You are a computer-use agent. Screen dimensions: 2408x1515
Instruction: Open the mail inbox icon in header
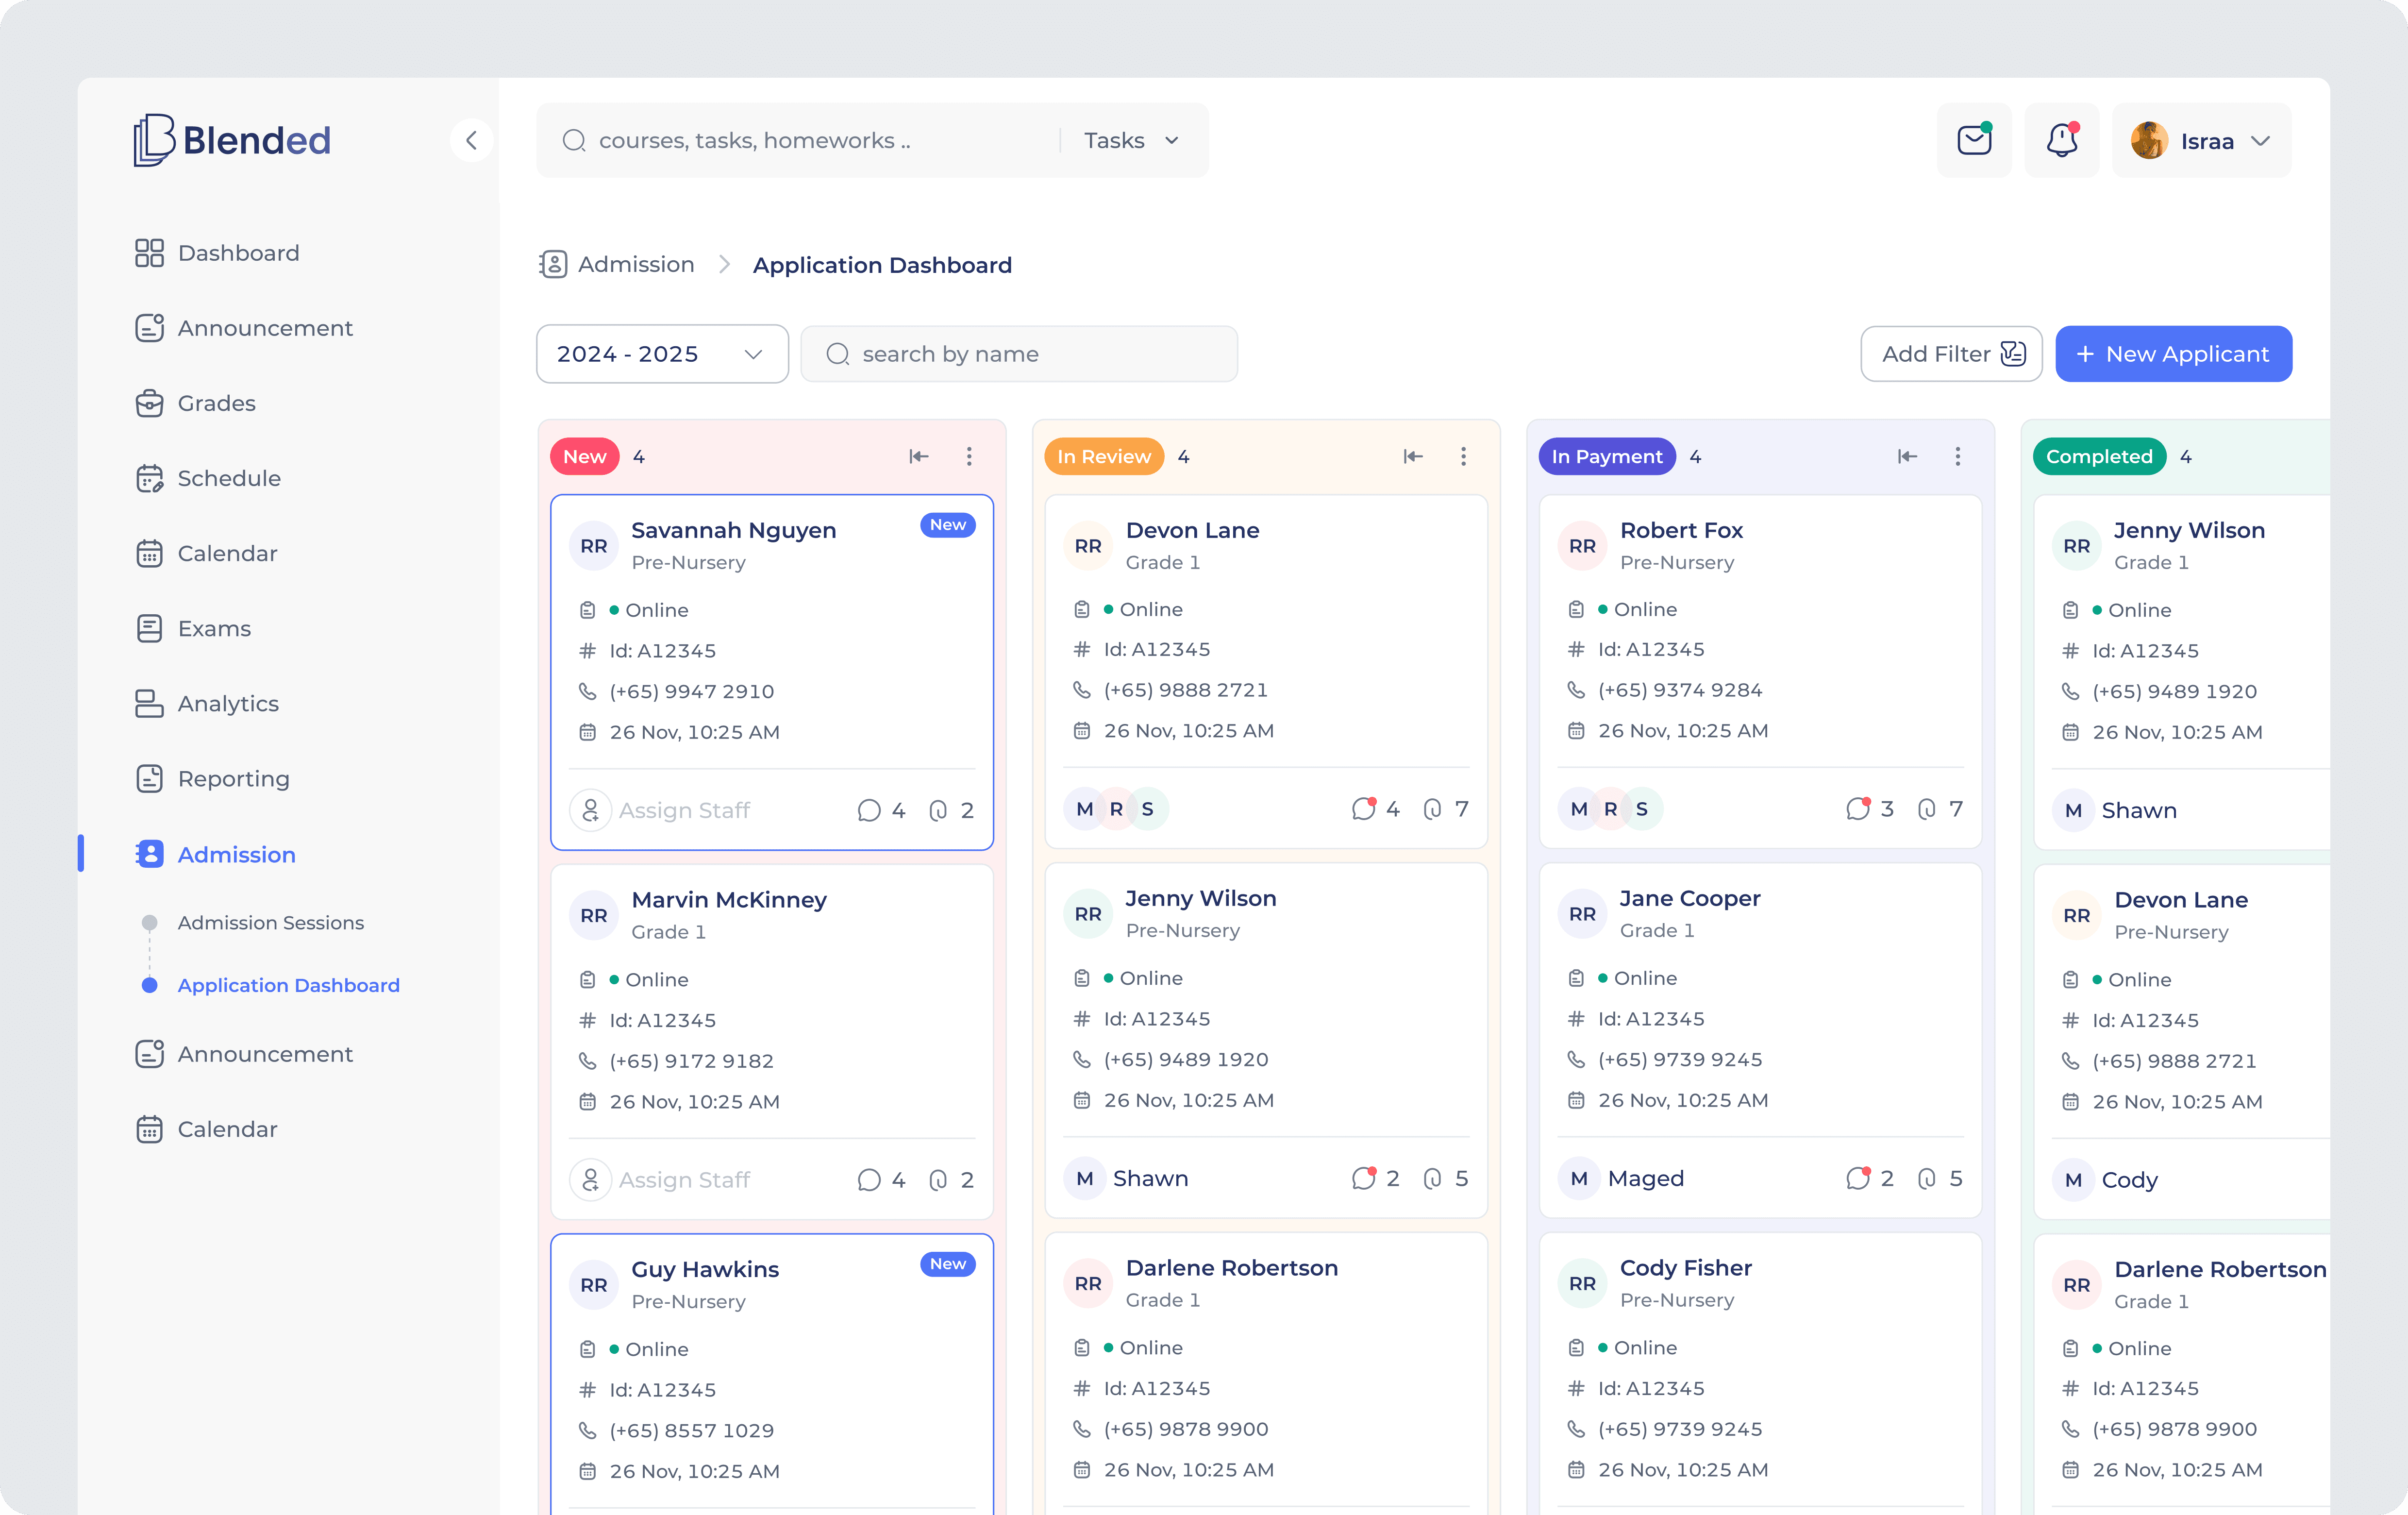(x=1974, y=140)
